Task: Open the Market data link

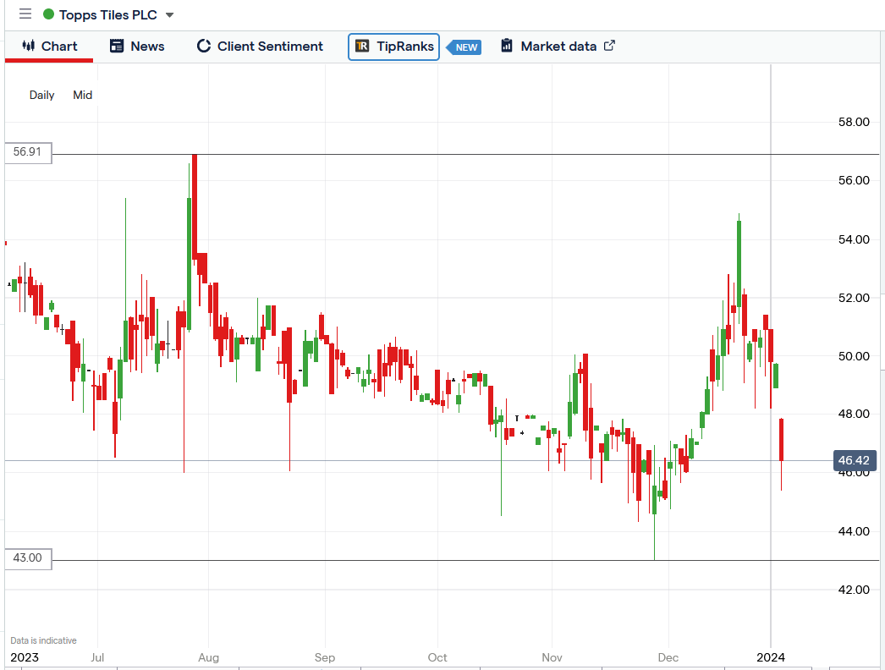Action: (x=558, y=47)
